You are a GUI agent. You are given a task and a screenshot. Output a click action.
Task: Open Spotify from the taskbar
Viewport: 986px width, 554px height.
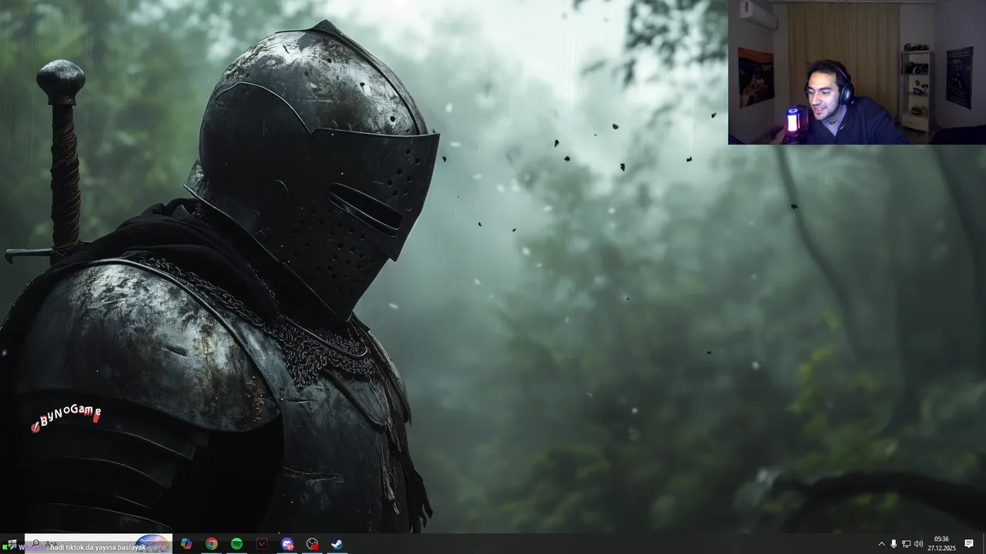click(x=236, y=544)
